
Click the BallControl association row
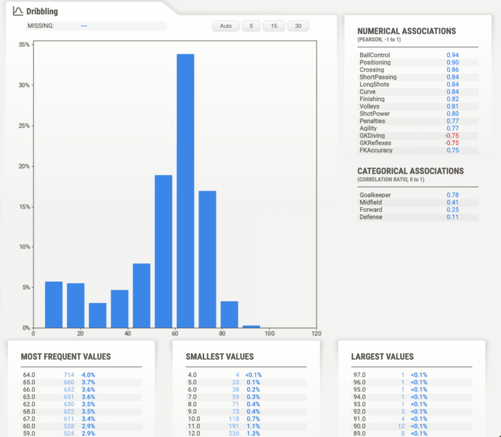pos(417,55)
